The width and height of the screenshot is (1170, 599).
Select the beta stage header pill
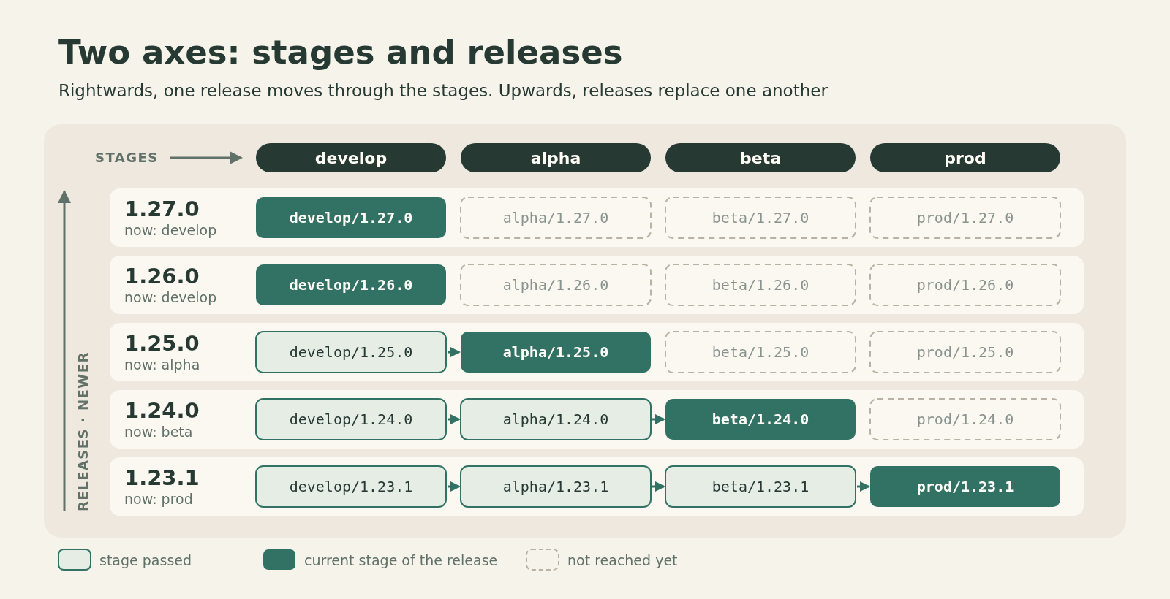coord(760,158)
